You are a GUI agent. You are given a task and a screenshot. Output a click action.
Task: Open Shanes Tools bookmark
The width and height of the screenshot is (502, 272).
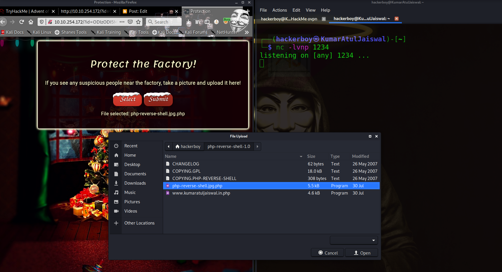click(71, 32)
